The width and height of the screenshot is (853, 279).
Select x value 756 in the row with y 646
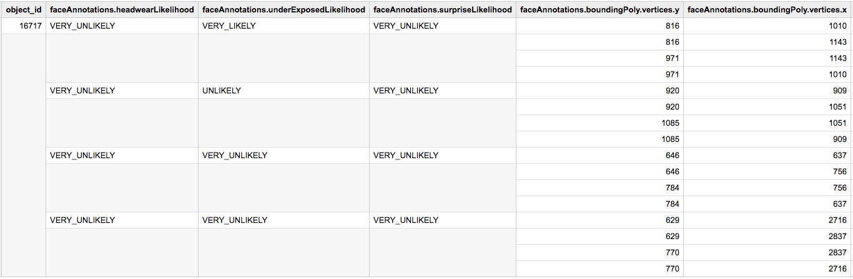[837, 172]
